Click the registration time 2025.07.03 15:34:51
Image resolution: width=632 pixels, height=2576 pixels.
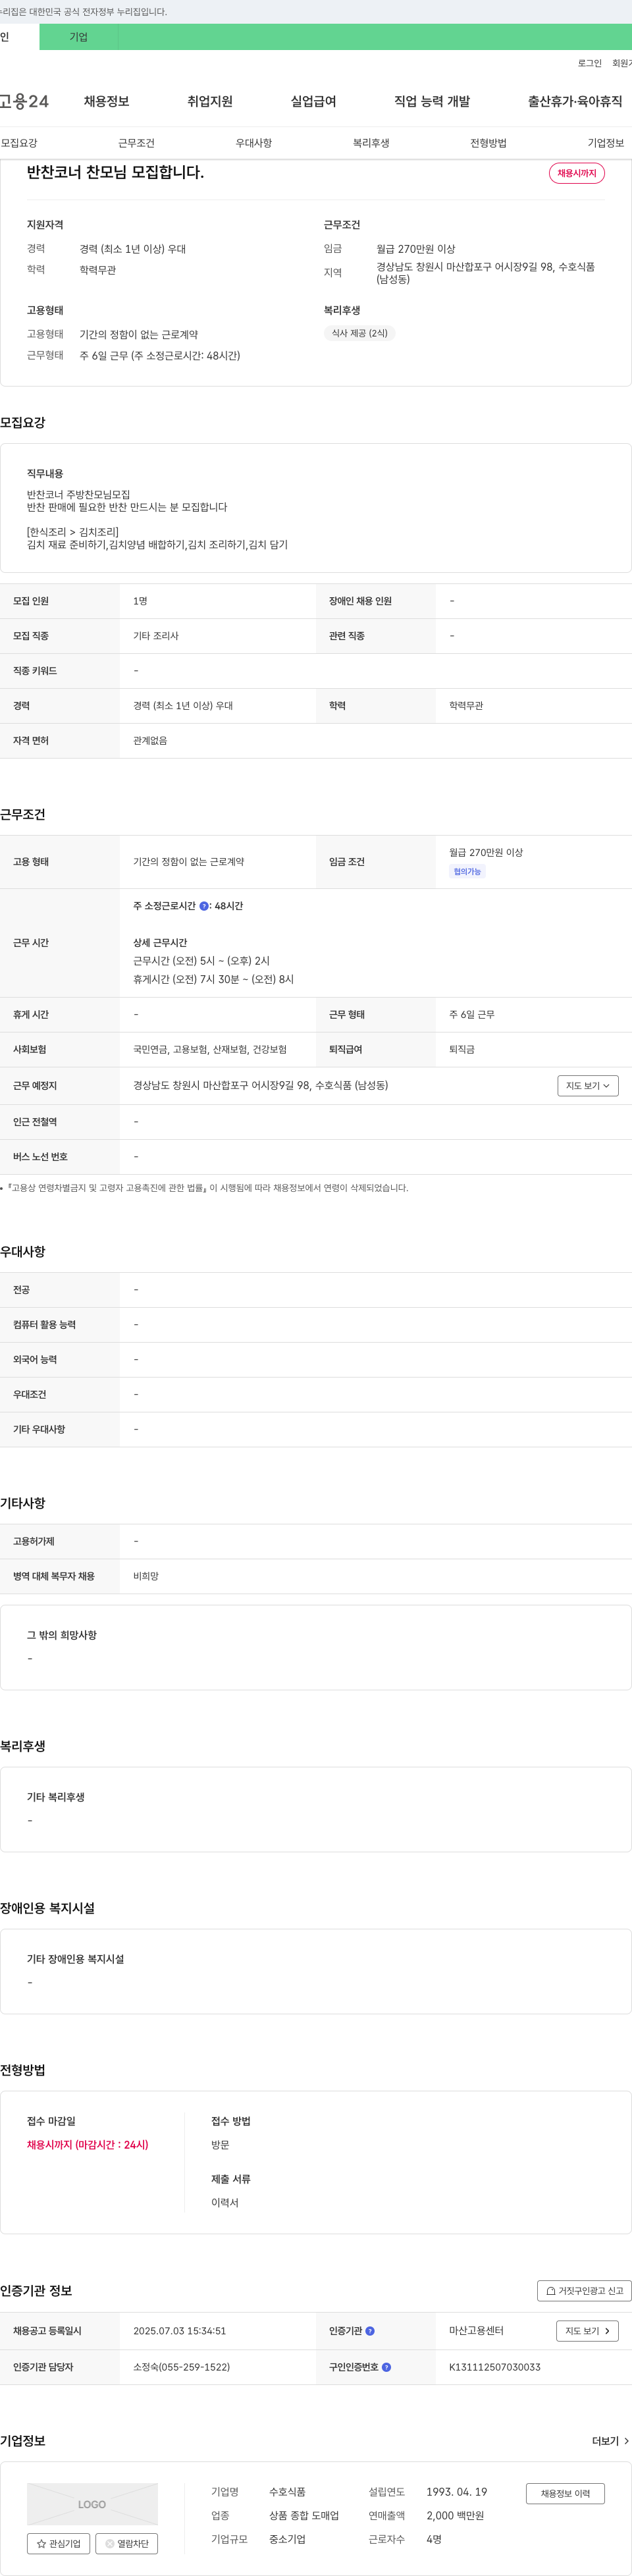click(x=180, y=2331)
